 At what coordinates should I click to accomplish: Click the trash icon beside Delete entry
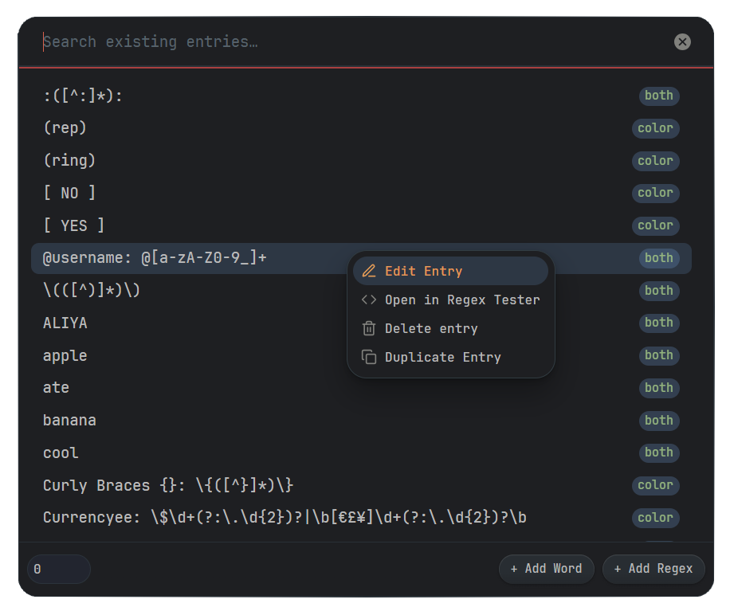(369, 328)
